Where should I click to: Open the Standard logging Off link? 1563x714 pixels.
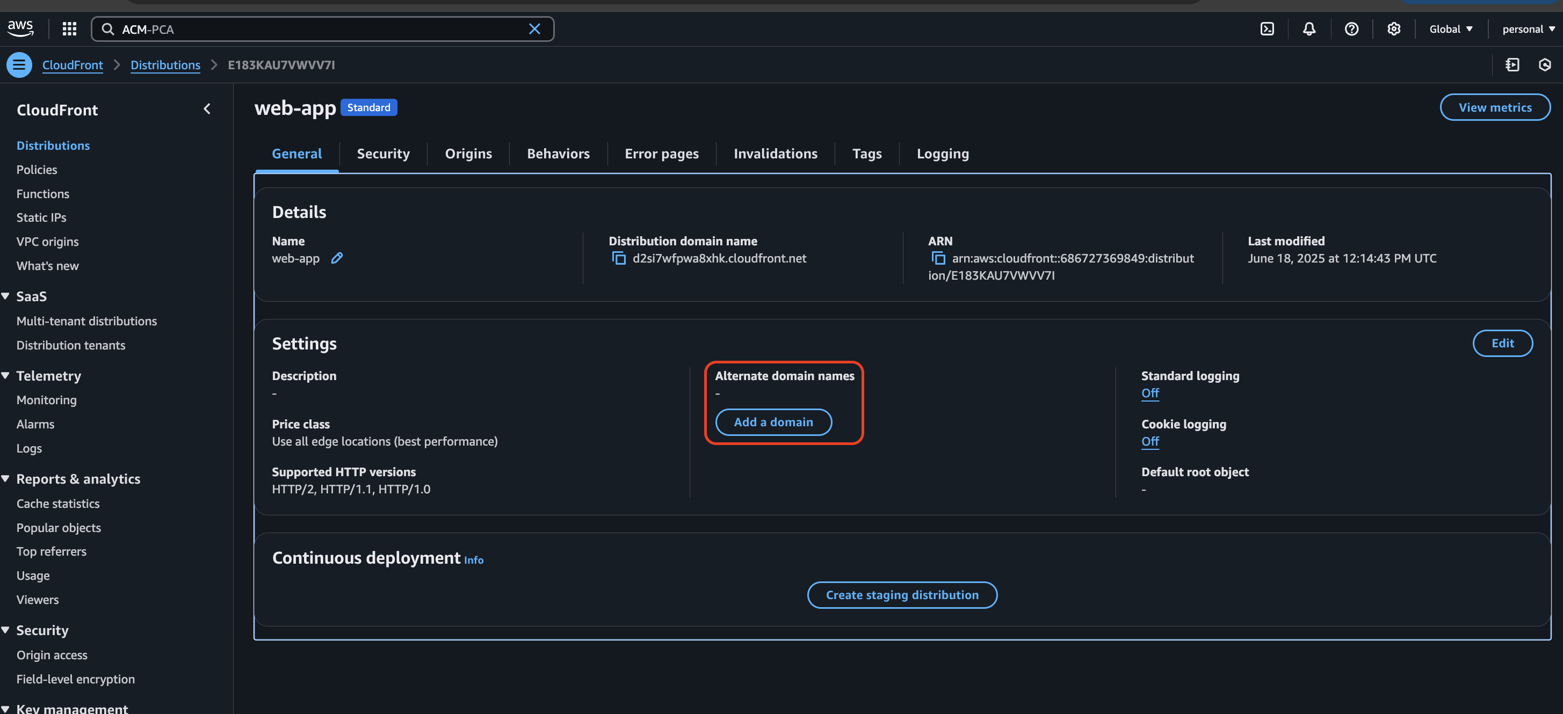point(1150,393)
